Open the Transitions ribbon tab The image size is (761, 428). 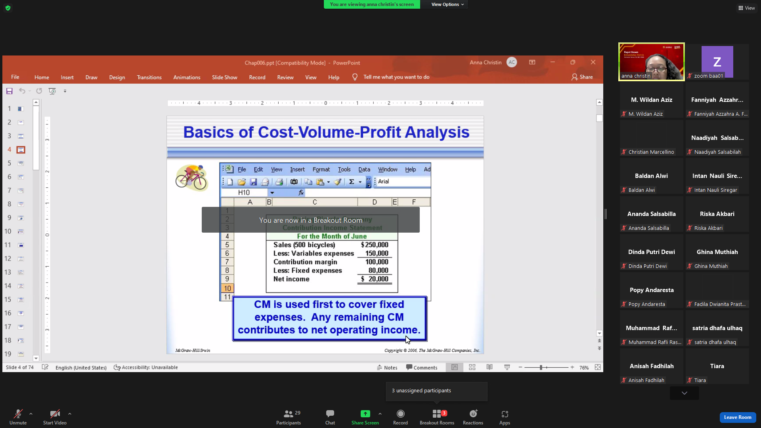point(149,77)
